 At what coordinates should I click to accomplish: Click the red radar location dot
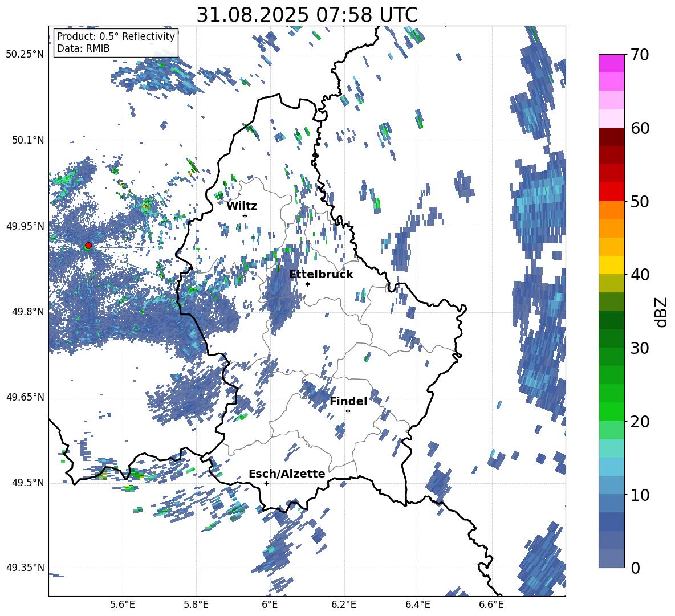coord(88,246)
